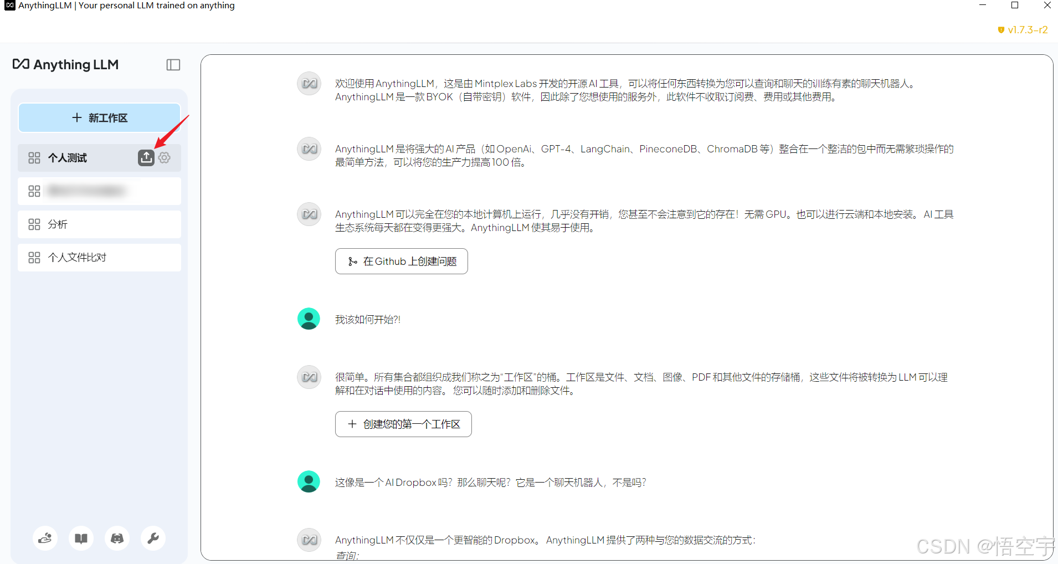1058x564 pixels.
Task: Click the v1.7.3-r2 version shield indicator
Action: tap(1023, 30)
